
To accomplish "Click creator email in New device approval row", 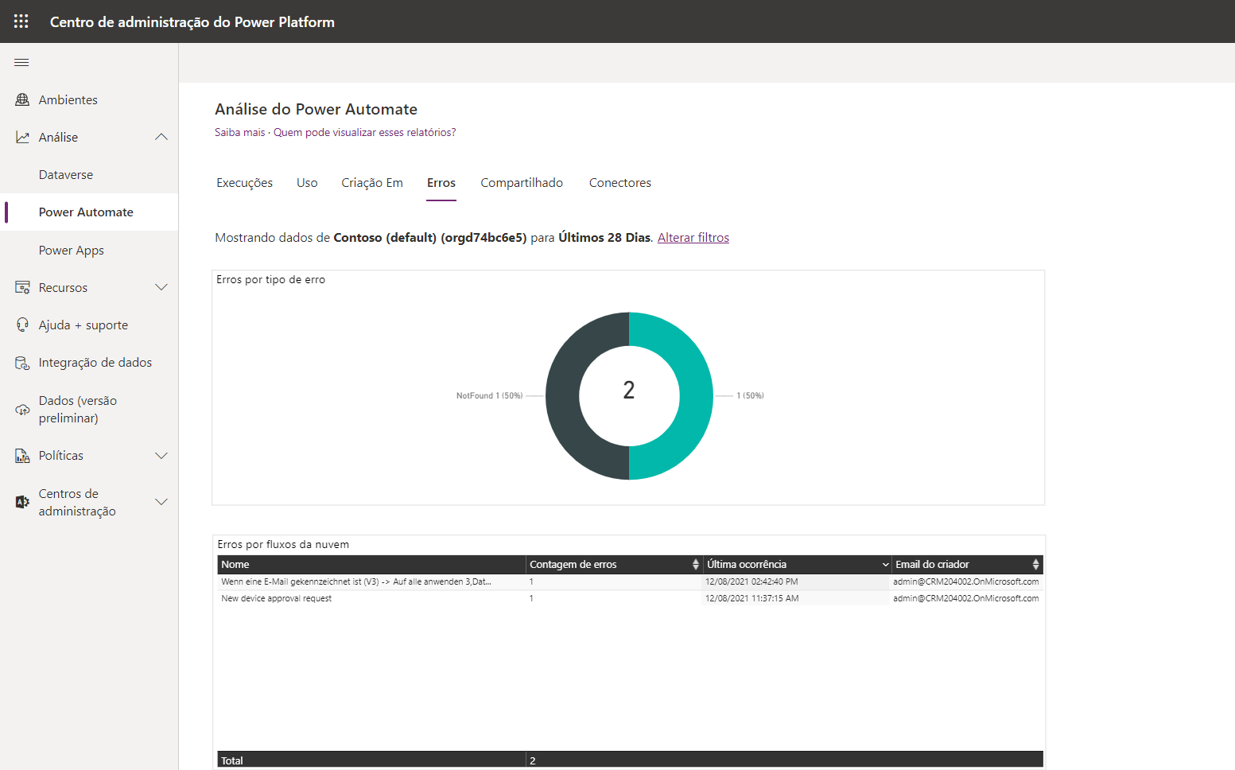I will pos(965,598).
